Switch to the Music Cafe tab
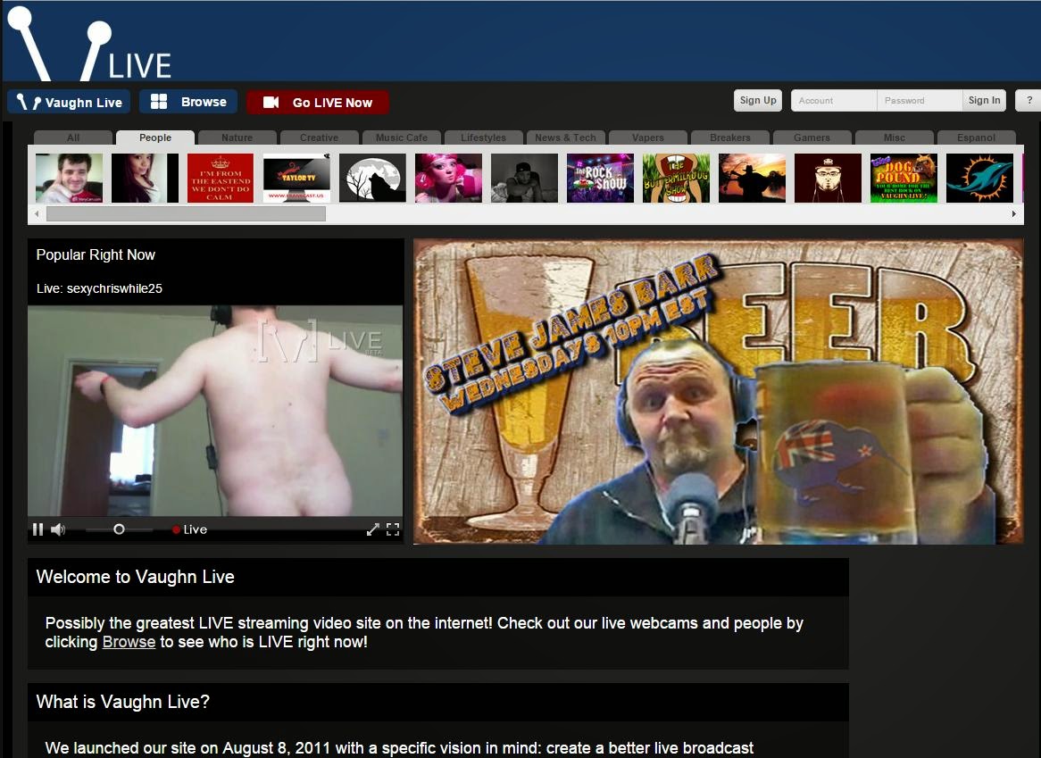The width and height of the screenshot is (1041, 758). (x=402, y=137)
